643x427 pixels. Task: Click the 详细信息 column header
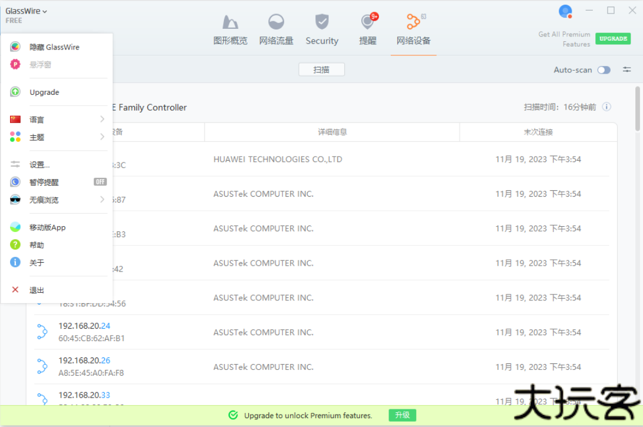pyautogui.click(x=332, y=132)
